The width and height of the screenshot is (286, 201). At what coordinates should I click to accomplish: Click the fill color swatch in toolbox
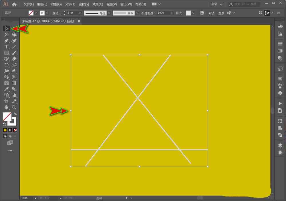[7, 117]
